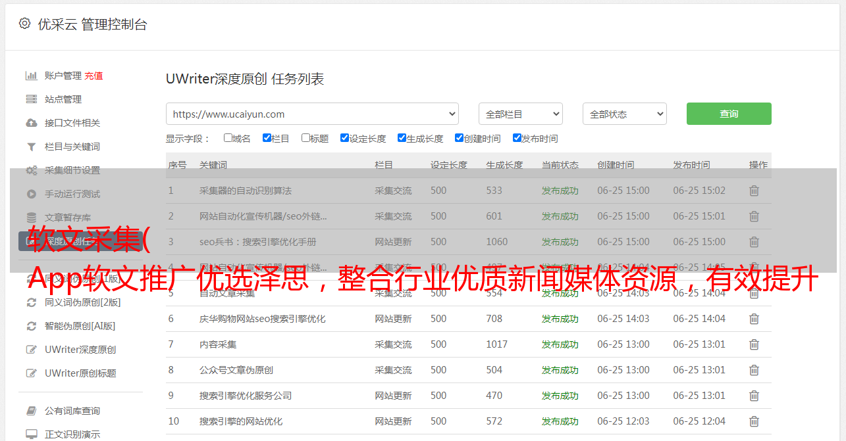Delete the 搜索引擎的网站优化 task via trash icon
846x441 pixels.
754,421
